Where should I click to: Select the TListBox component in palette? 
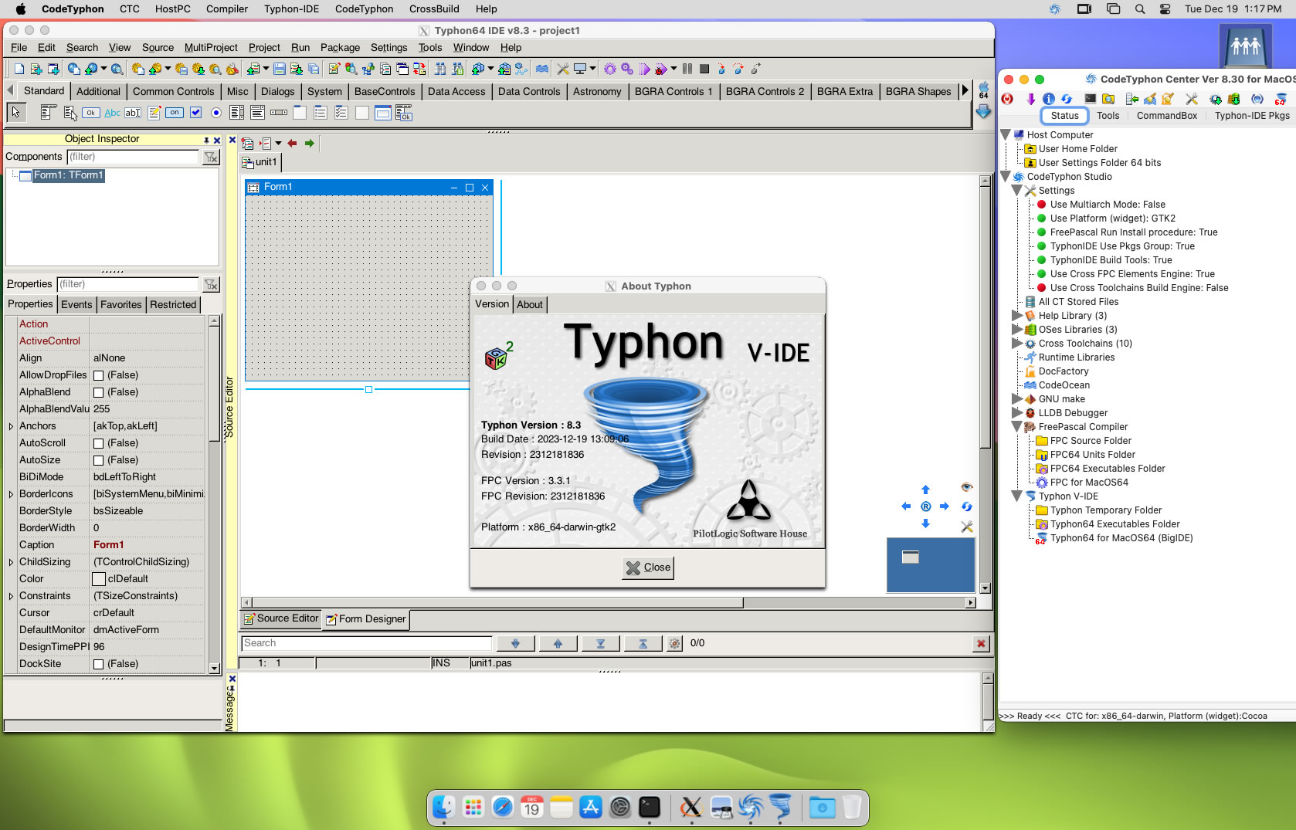(237, 113)
